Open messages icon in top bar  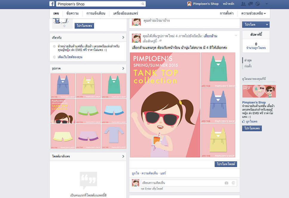point(250,4)
